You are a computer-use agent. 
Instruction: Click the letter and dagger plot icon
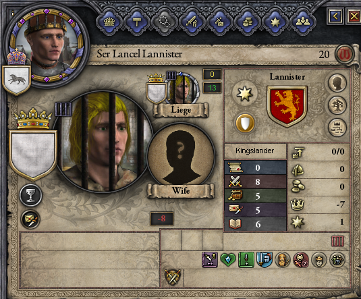coord(30,219)
